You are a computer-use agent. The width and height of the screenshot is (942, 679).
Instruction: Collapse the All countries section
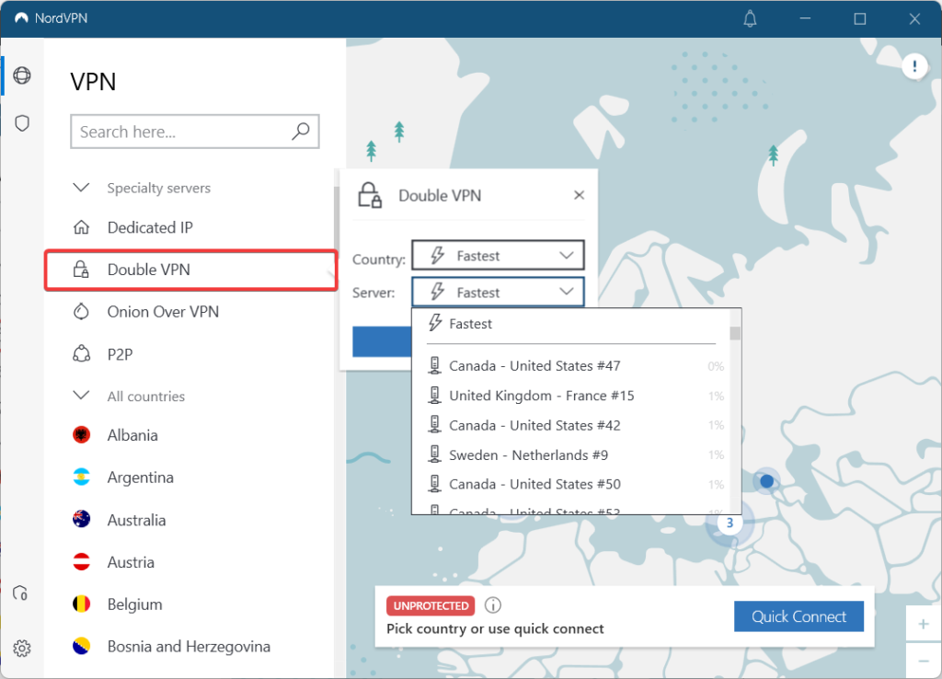81,397
